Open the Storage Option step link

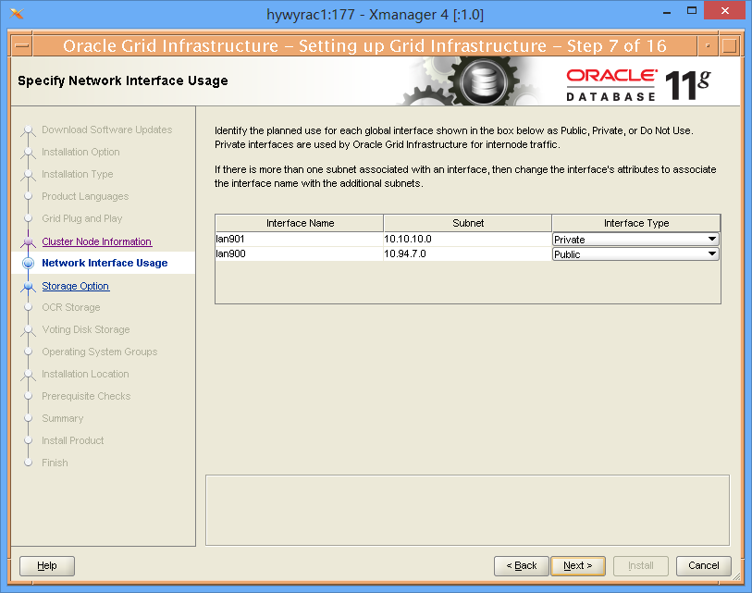click(x=76, y=286)
